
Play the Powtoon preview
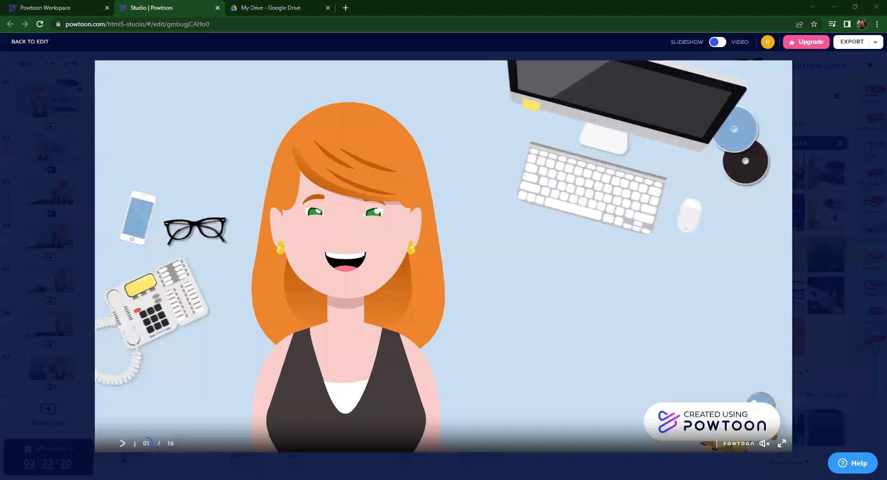122,443
